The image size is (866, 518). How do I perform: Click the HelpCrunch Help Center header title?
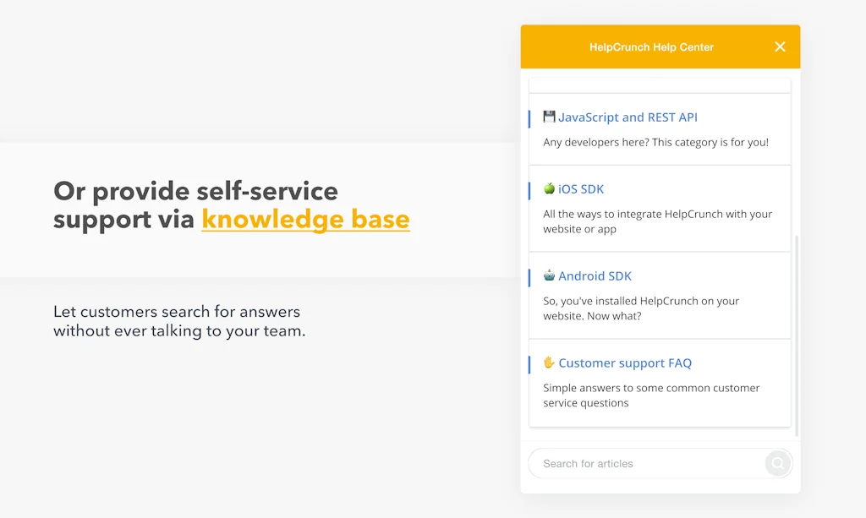click(x=651, y=47)
